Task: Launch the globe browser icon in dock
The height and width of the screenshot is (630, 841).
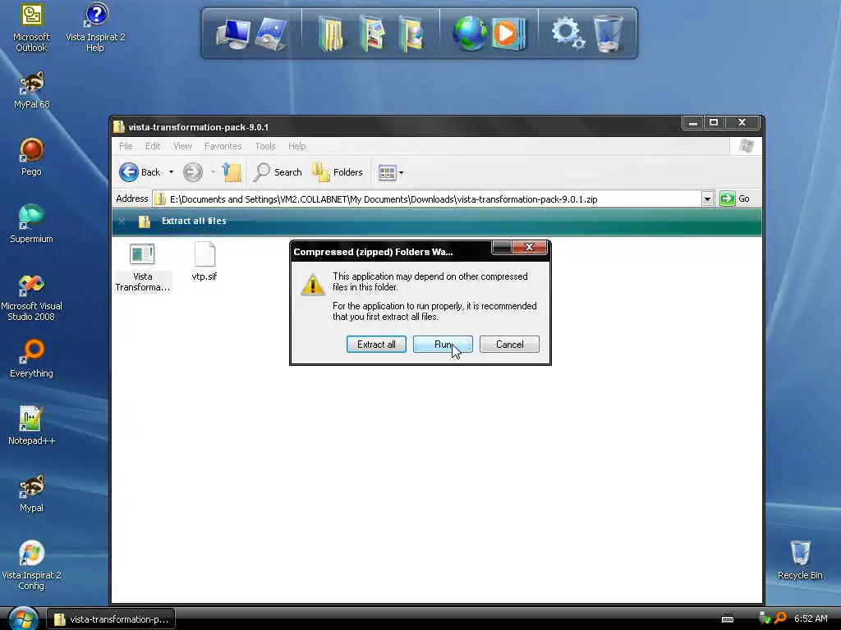Action: pyautogui.click(x=469, y=33)
